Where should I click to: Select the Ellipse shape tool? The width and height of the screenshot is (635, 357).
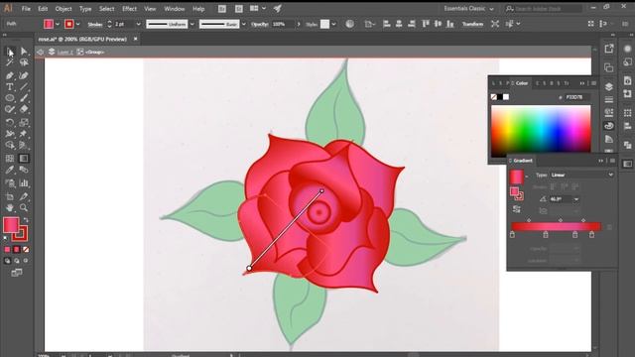[10, 98]
